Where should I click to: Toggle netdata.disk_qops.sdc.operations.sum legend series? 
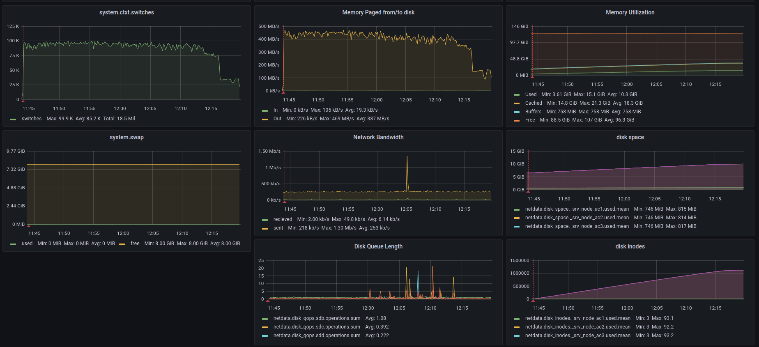pyautogui.click(x=317, y=327)
